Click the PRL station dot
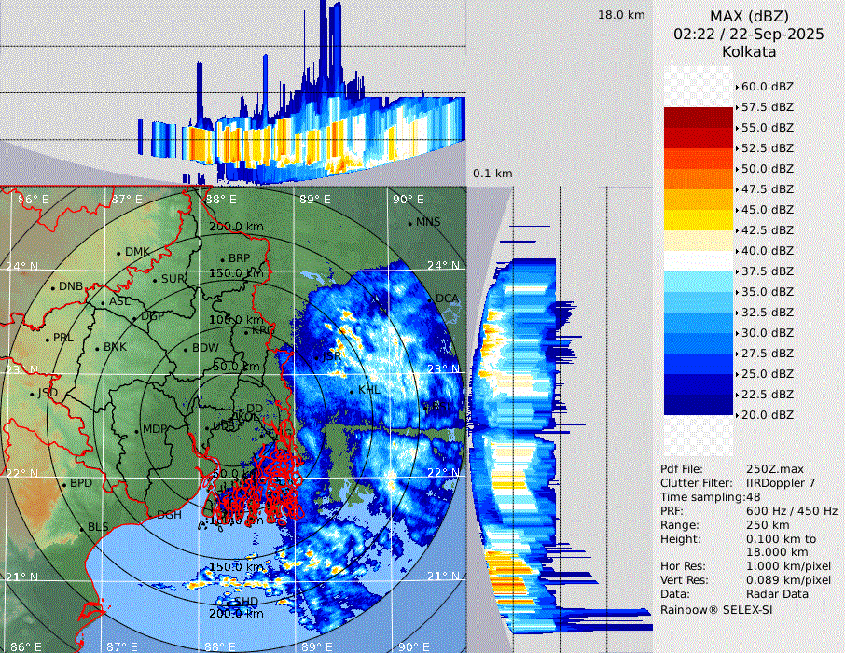Viewport: 845px width, 653px height. (46, 339)
